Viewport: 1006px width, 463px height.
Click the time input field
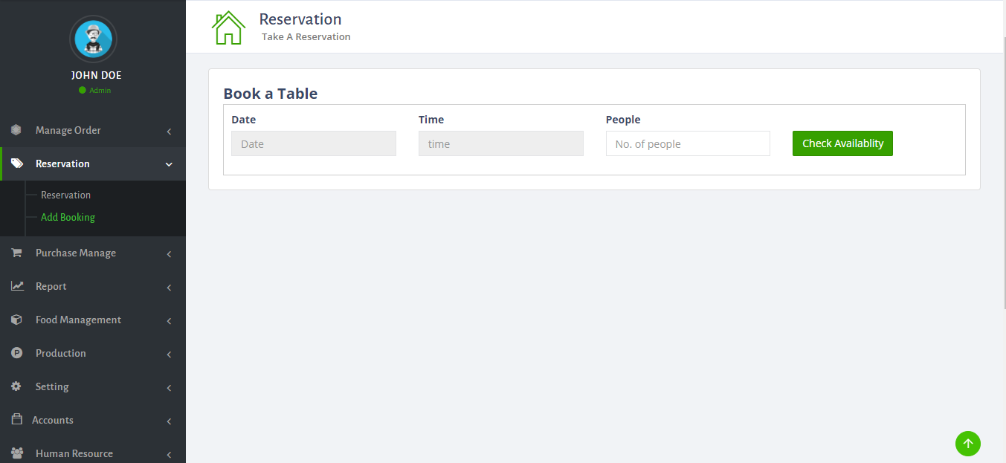(500, 144)
